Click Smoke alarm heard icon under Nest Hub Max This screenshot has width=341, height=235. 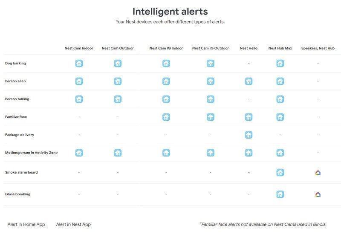280,173
